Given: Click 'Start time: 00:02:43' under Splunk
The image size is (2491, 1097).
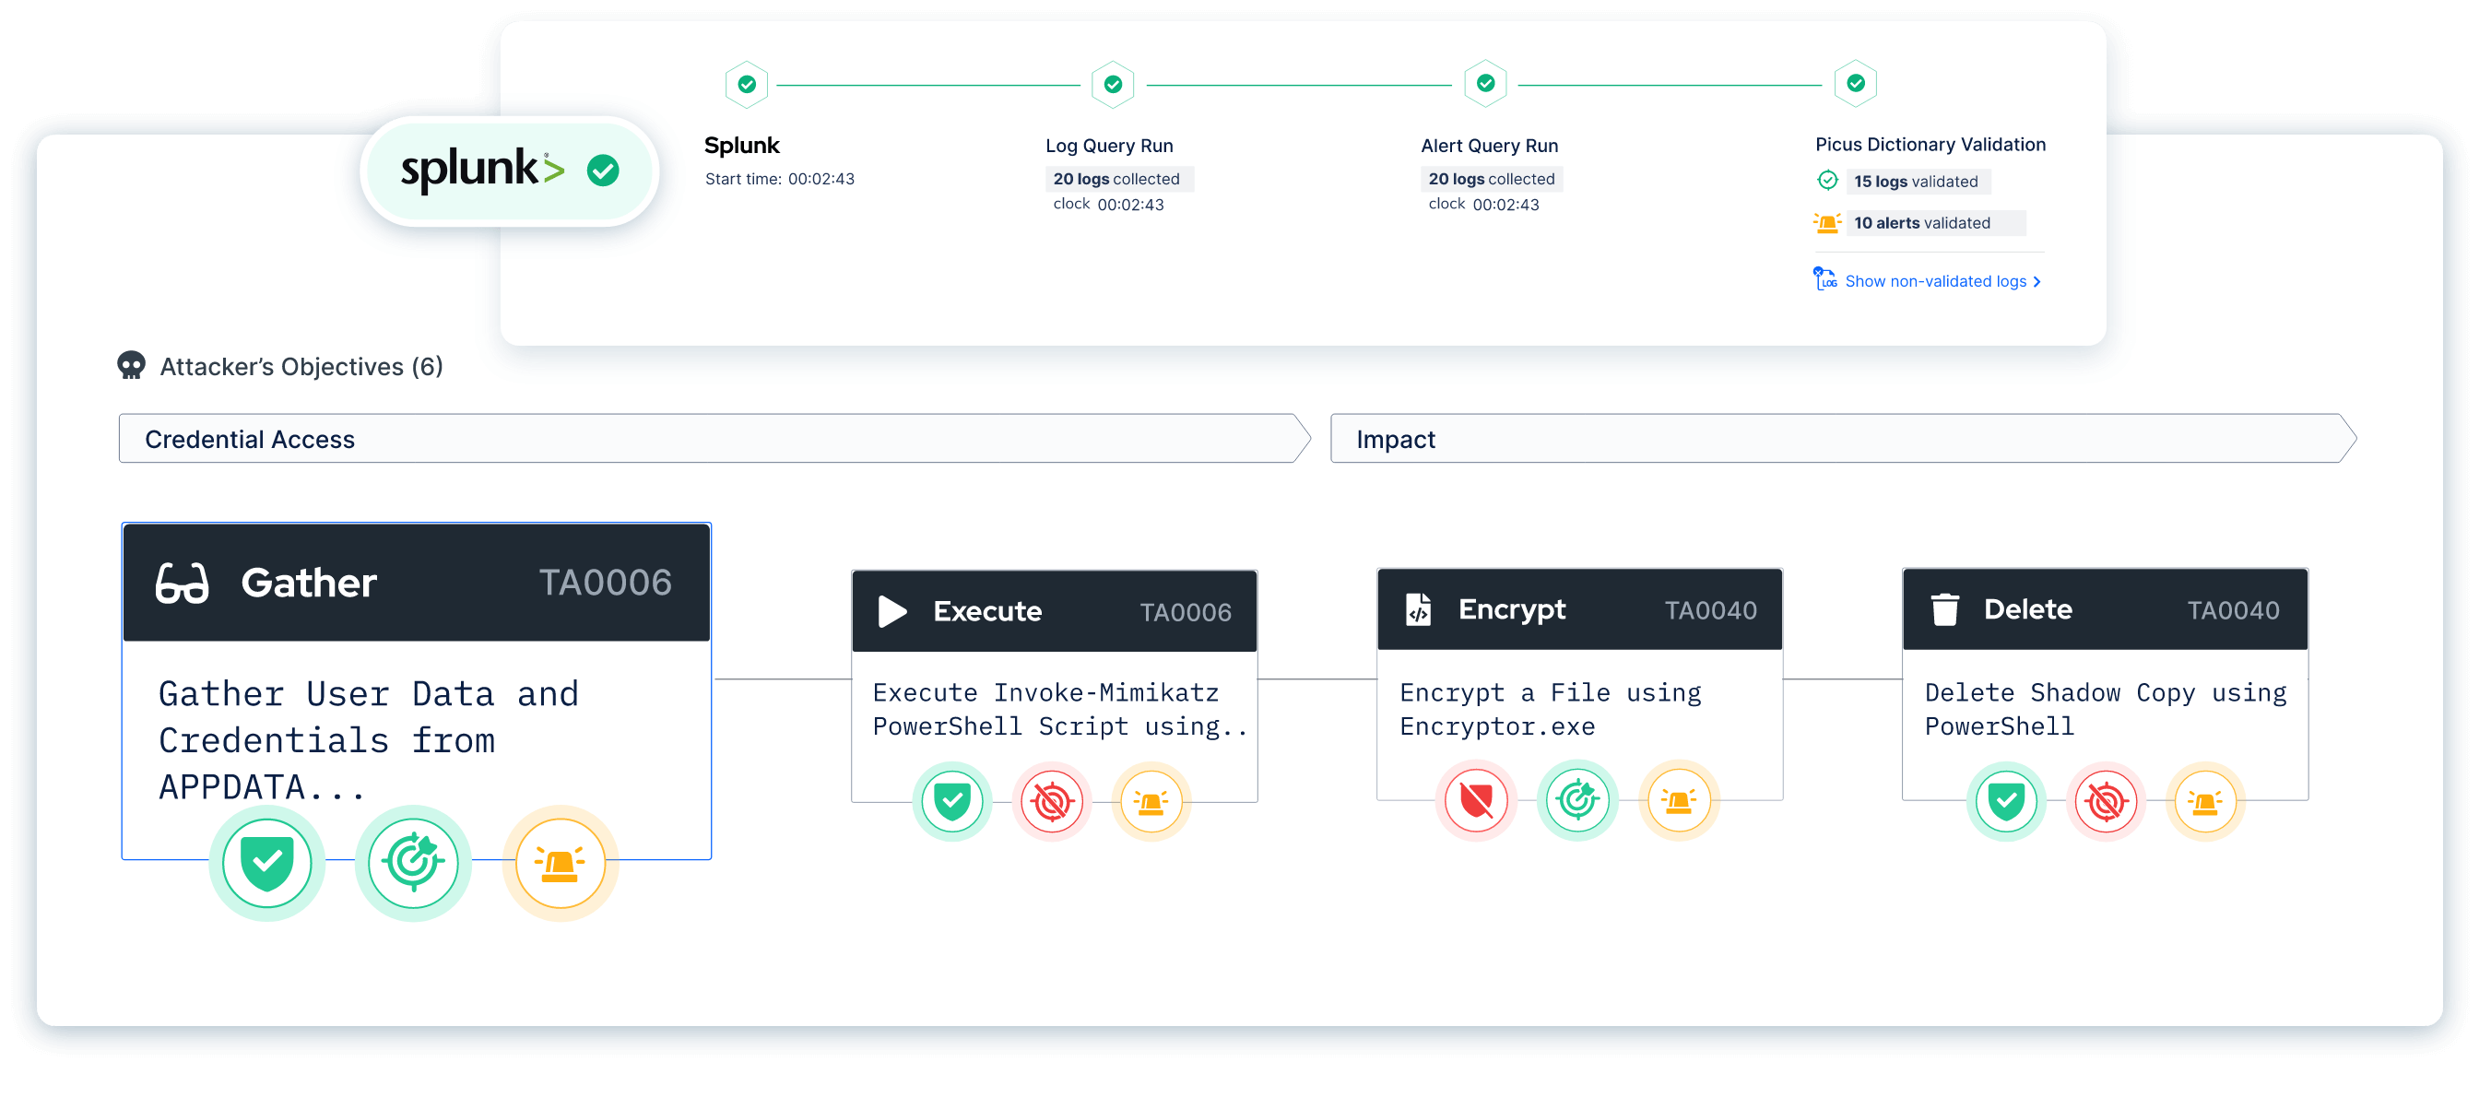Looking at the screenshot, I should tap(779, 179).
